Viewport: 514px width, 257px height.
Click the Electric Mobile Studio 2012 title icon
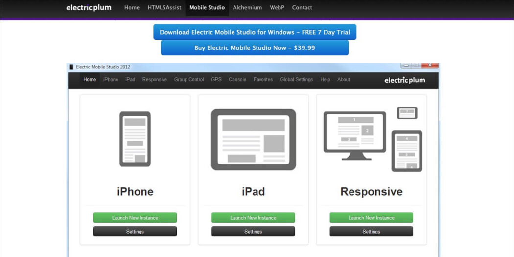click(x=71, y=67)
